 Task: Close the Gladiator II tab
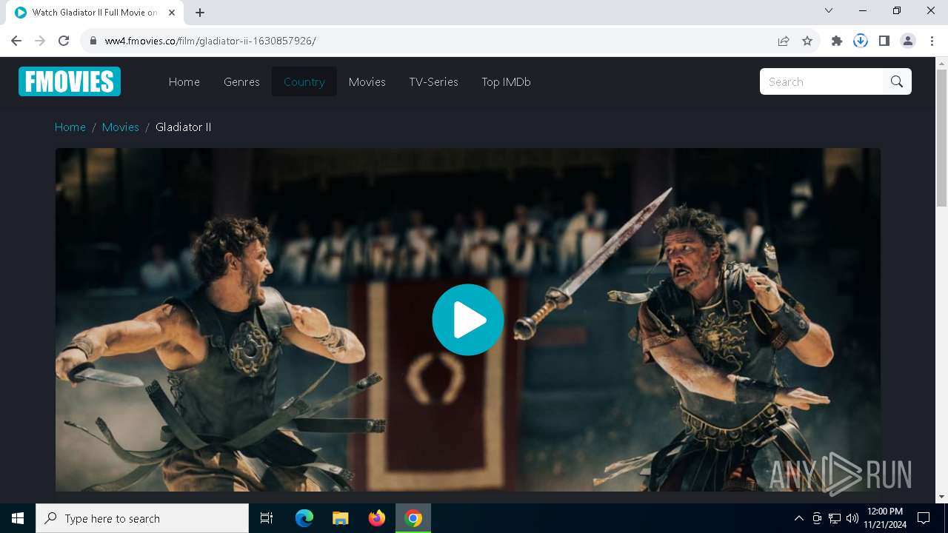coord(173,13)
